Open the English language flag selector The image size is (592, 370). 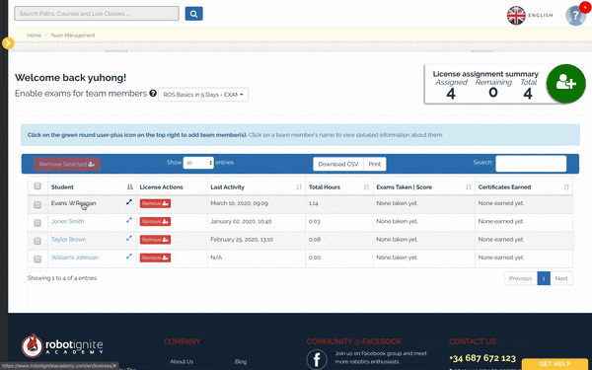(x=530, y=16)
